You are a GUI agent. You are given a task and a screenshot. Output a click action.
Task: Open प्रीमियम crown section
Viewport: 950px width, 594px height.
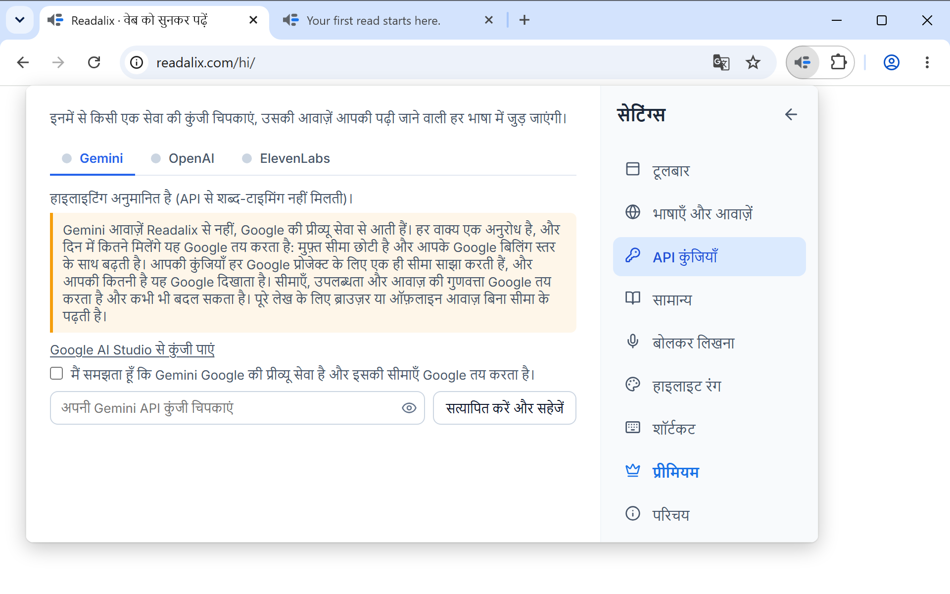709,472
